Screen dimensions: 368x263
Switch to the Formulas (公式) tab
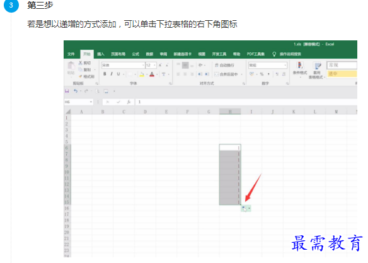[135, 54]
